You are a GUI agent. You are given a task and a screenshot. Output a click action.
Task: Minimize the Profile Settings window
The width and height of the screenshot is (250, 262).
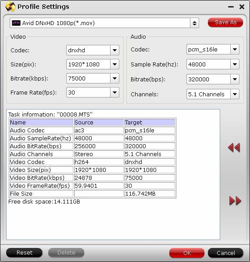pyautogui.click(x=231, y=7)
